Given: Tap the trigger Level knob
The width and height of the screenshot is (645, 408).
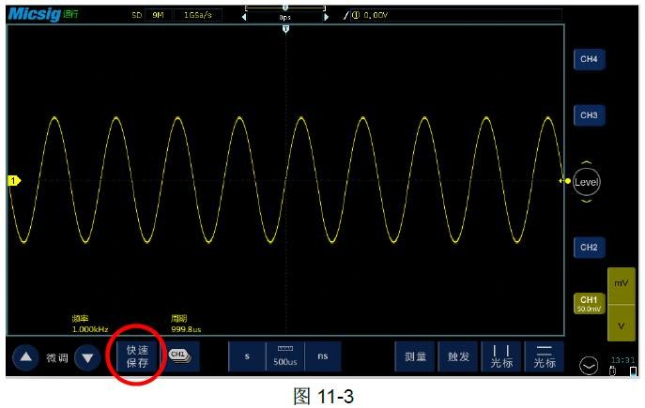Looking at the screenshot, I should pos(586,182).
